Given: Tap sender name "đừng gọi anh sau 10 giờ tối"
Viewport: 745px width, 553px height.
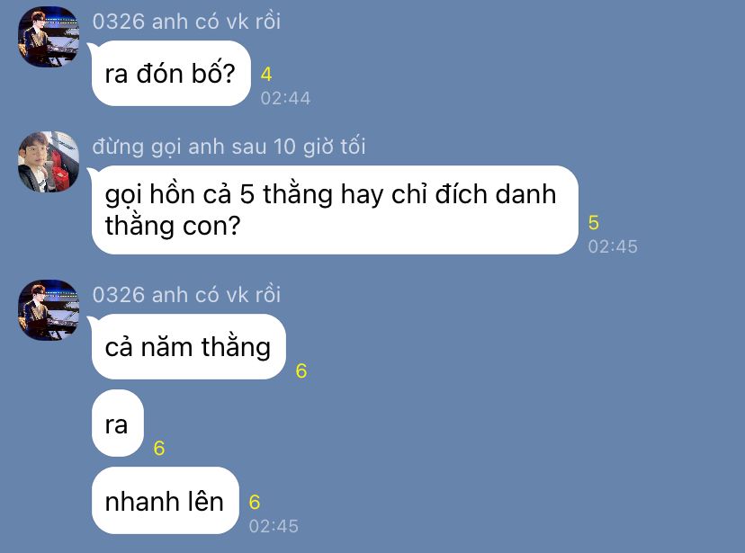Looking at the screenshot, I should coord(229,147).
